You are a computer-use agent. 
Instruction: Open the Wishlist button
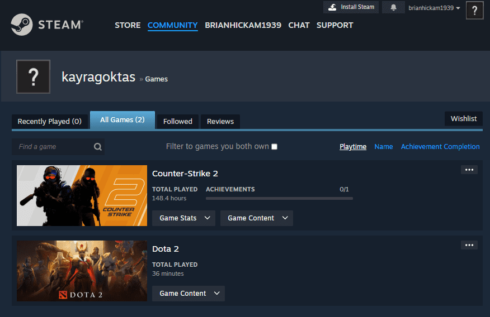pos(463,118)
